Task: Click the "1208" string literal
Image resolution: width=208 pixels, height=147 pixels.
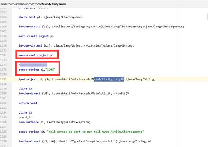Action: click(x=50, y=70)
